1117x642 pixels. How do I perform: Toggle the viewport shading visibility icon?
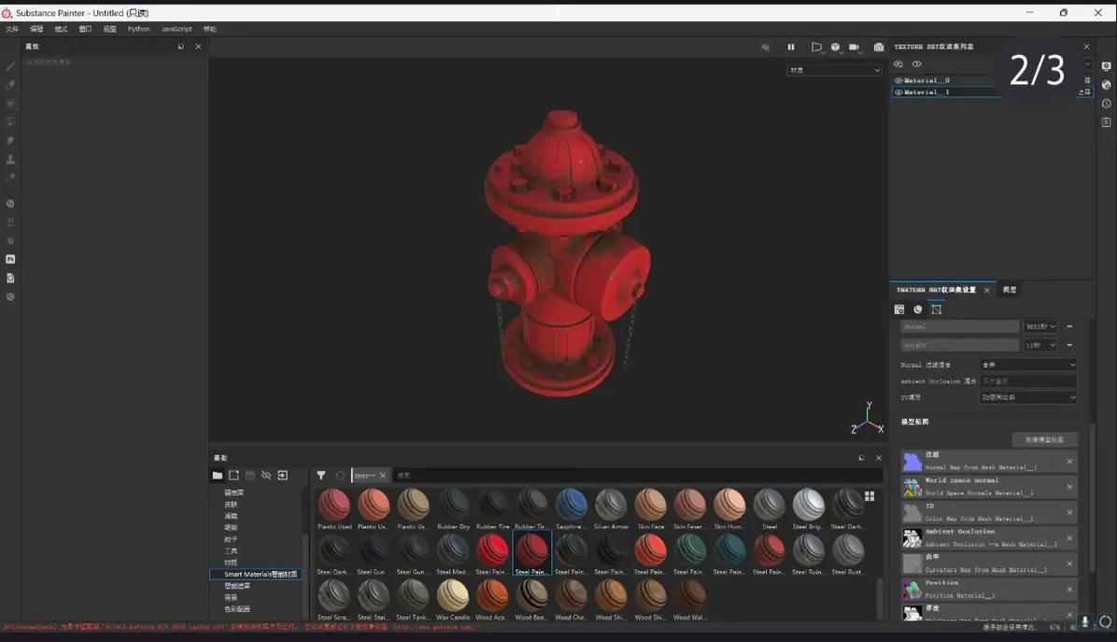click(766, 47)
